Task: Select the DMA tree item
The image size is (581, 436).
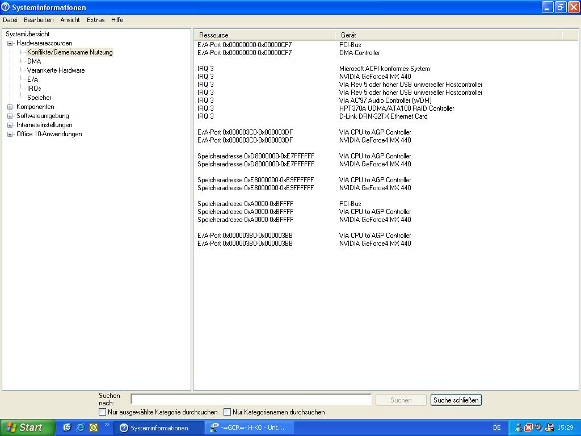Action: point(33,61)
